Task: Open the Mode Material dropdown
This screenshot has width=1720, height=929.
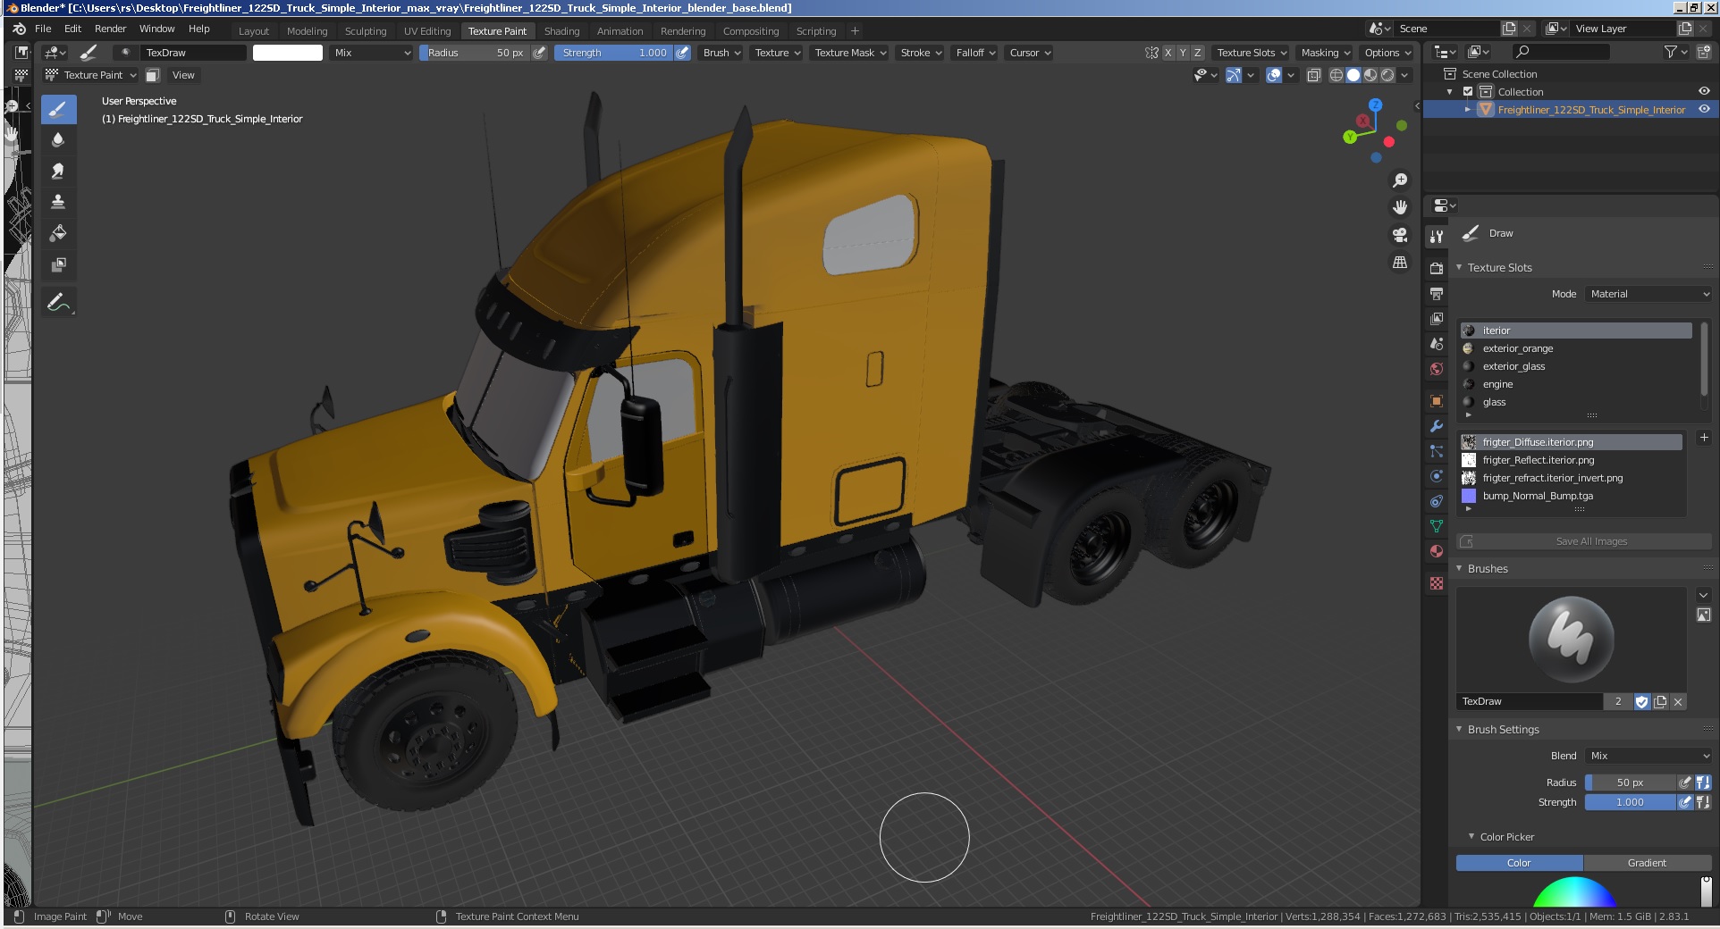Action: click(1648, 294)
